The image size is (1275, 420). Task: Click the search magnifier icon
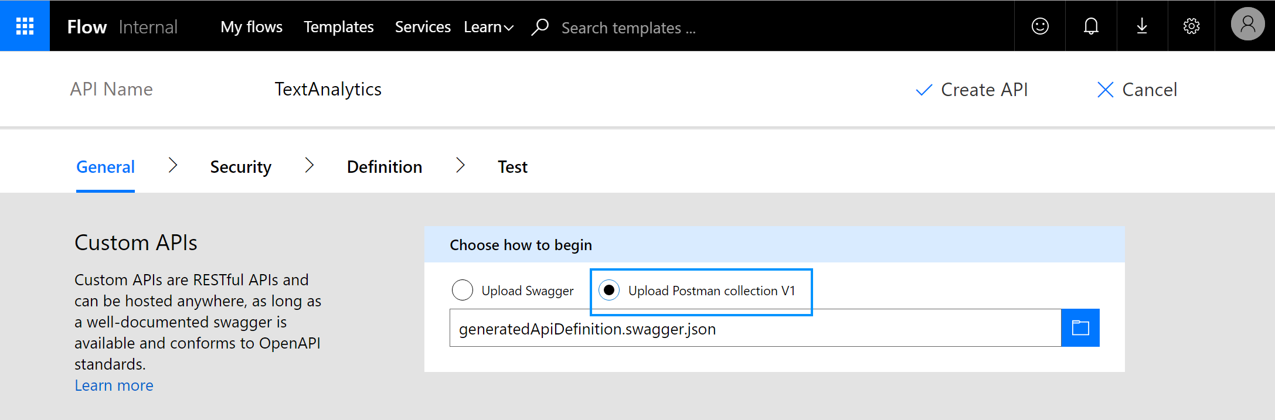539,27
